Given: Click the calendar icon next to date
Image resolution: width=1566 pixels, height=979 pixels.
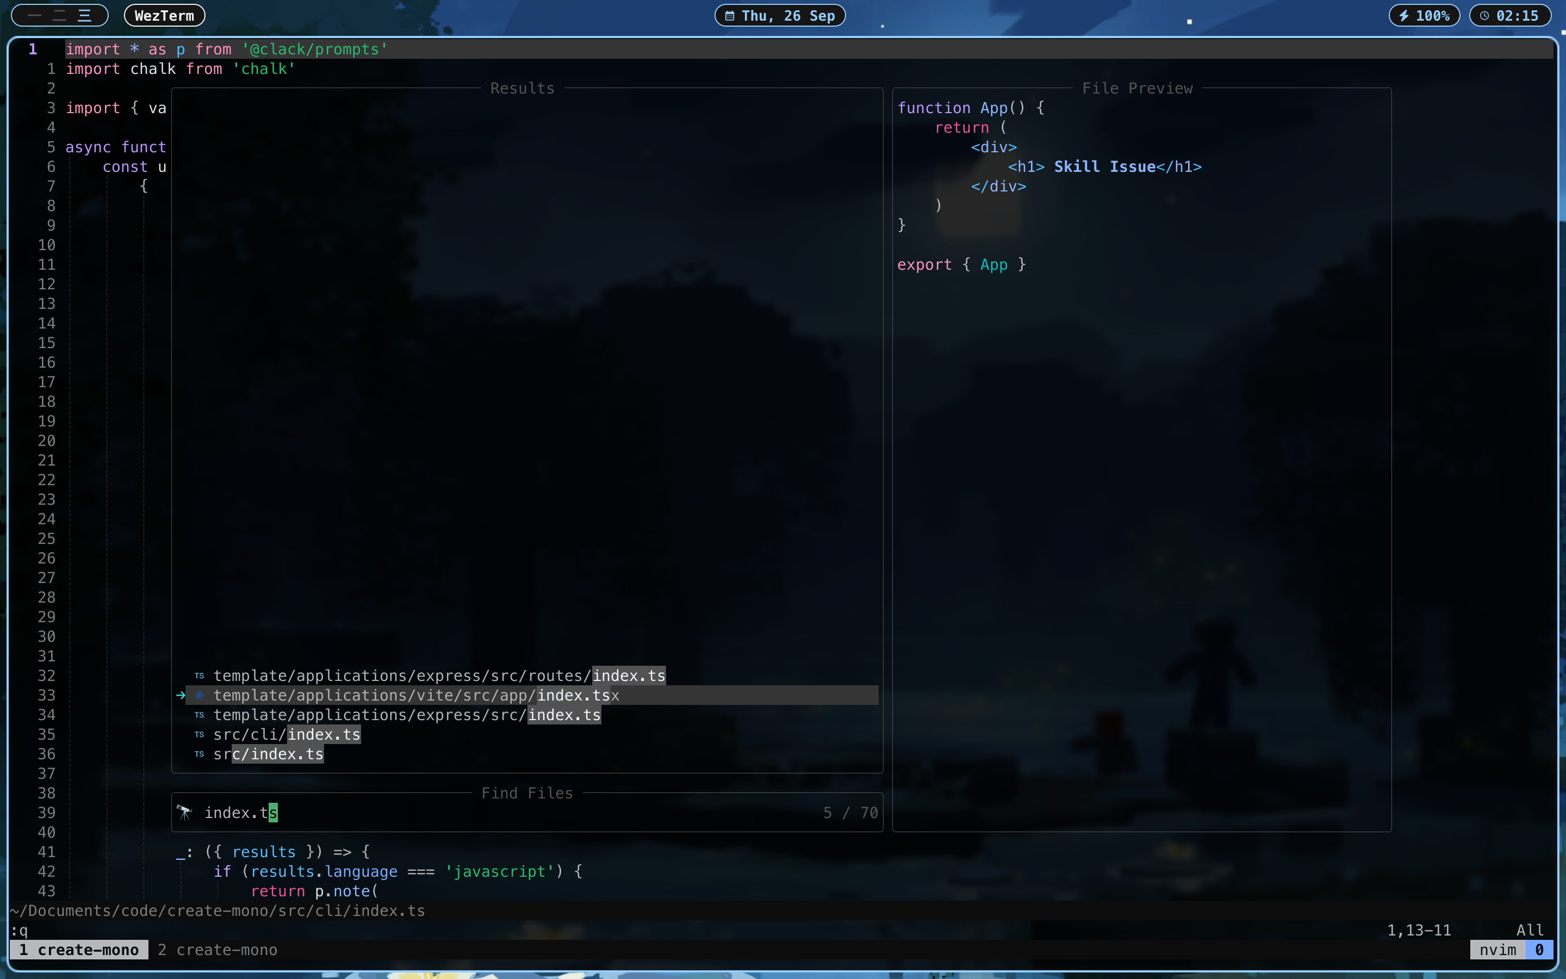Looking at the screenshot, I should tap(730, 16).
